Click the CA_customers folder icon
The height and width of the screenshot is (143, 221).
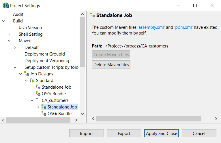(x=38, y=100)
